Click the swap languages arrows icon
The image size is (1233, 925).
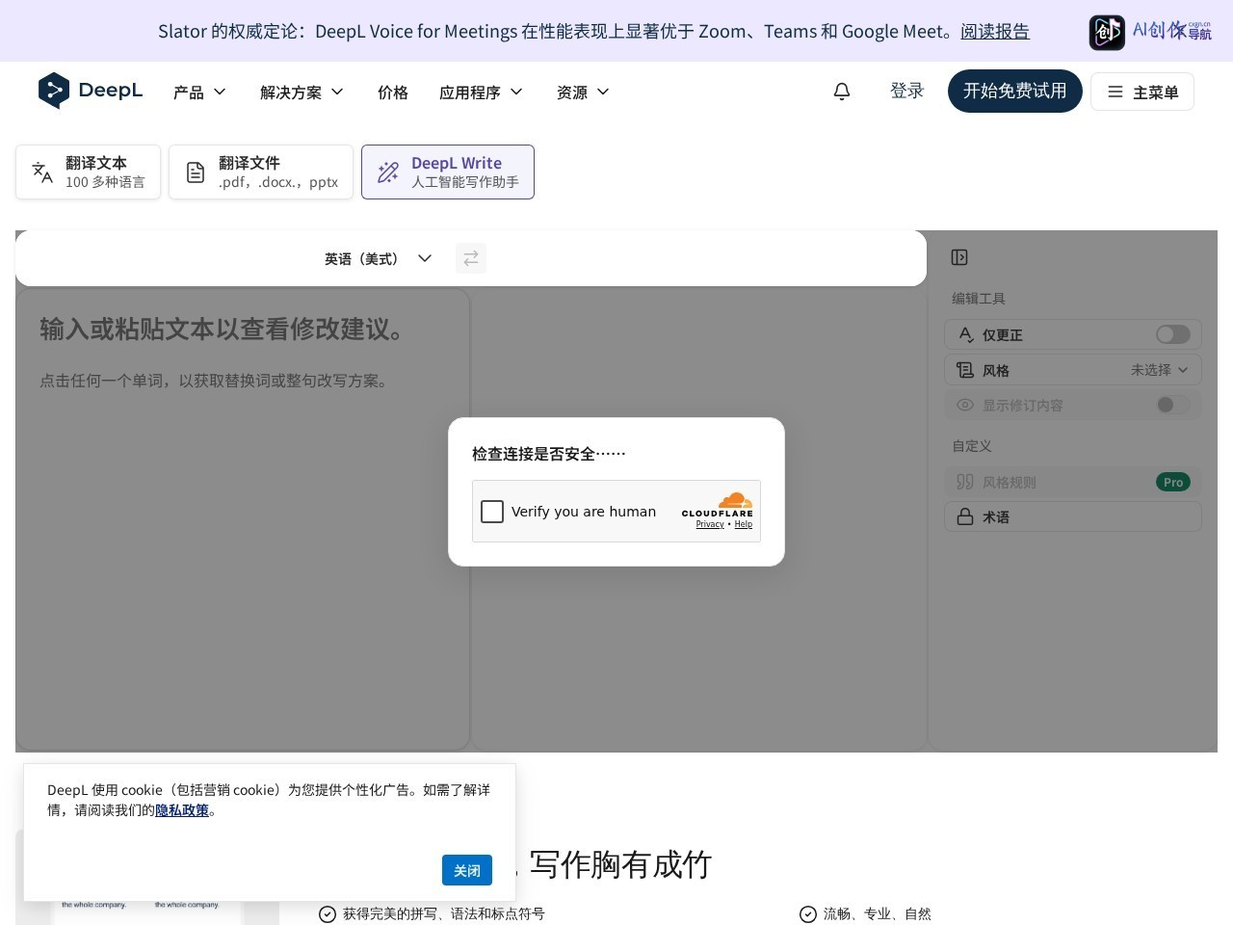(471, 258)
